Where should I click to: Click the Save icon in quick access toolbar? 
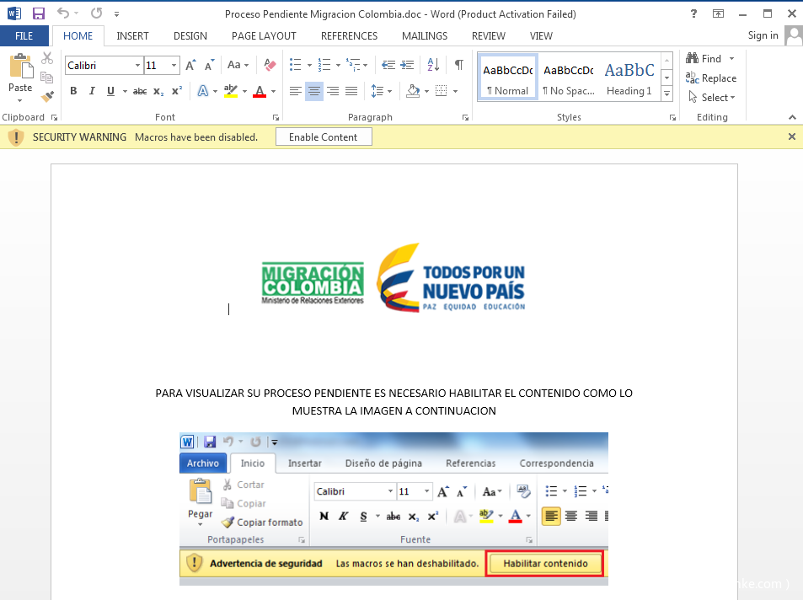(x=39, y=13)
